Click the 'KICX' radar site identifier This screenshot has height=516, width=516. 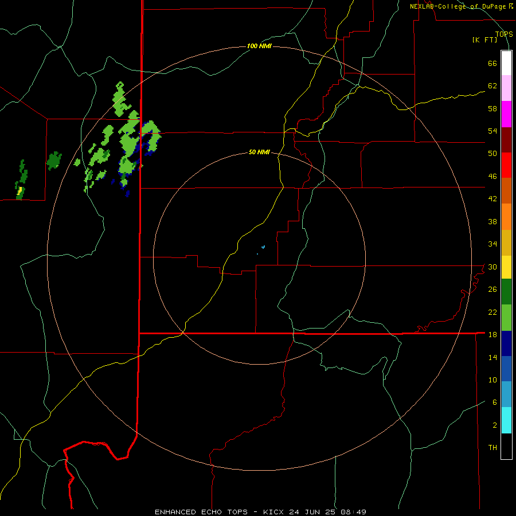275,512
